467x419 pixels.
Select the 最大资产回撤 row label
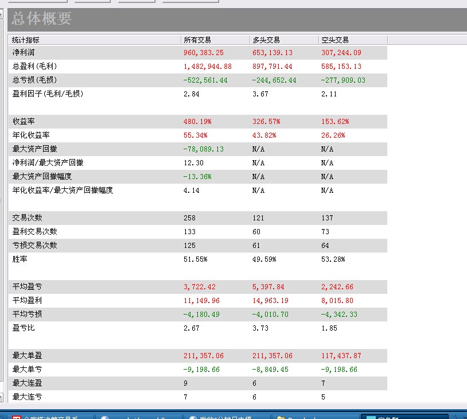coord(34,149)
